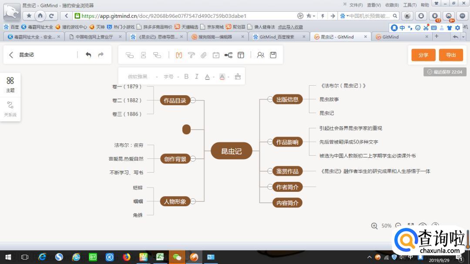
Task: Click the attachment paperclip icon
Action: pos(204,55)
